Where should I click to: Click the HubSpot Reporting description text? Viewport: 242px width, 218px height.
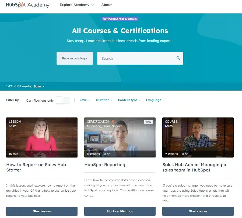tap(119, 188)
